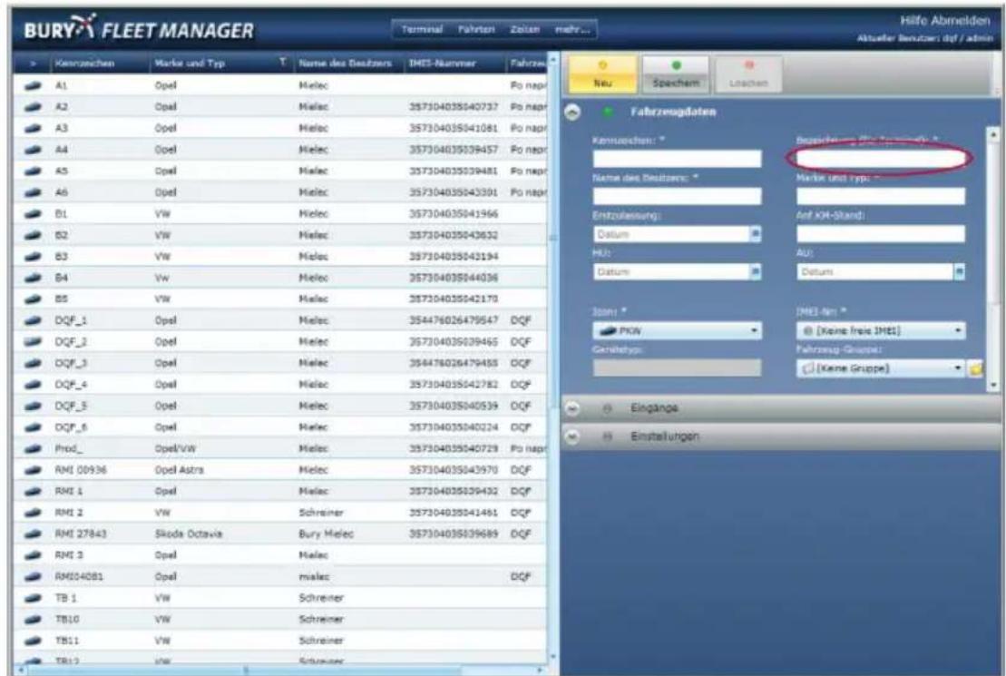
Task: Click the scroll up arrow of Fahrzeugdaten panel
Action: click(994, 134)
